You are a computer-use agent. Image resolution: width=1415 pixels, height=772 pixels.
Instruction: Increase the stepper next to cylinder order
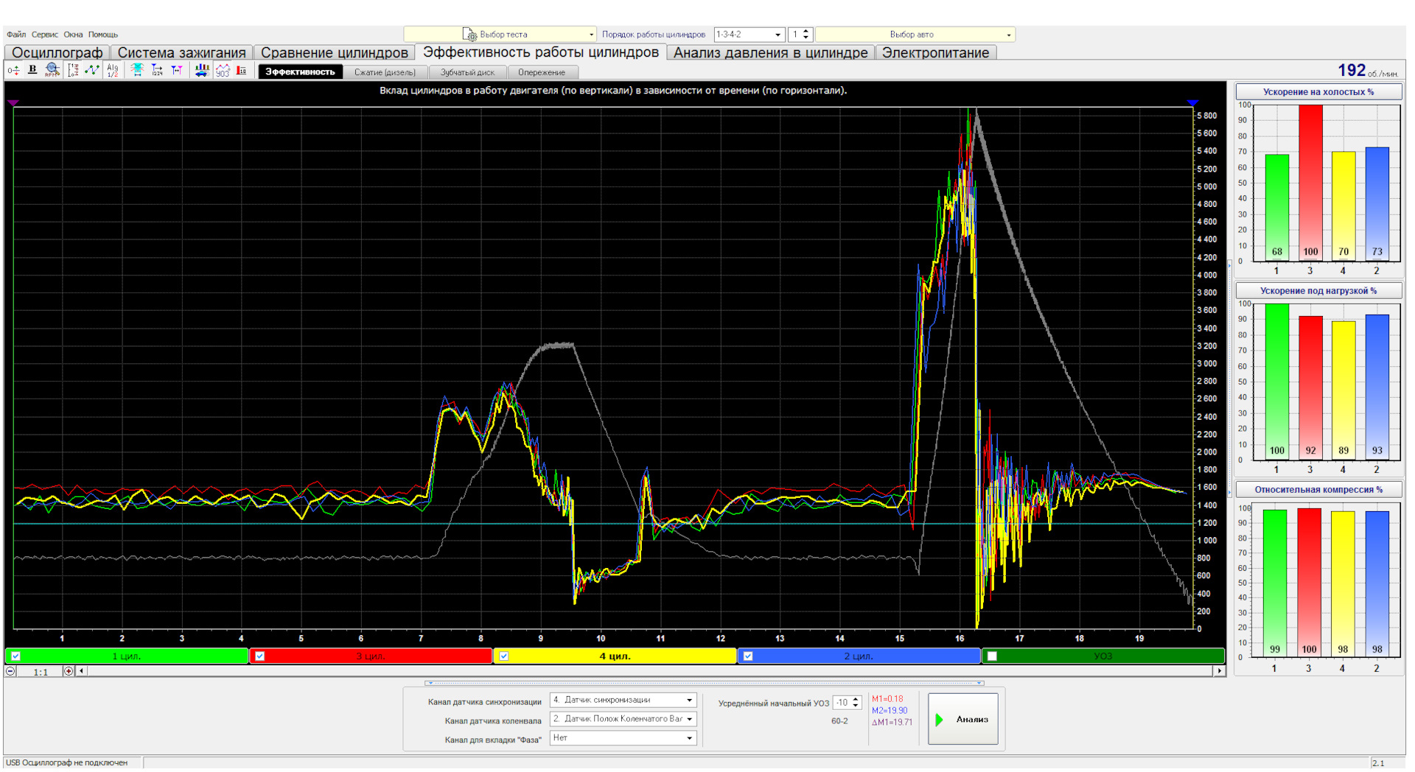[806, 31]
